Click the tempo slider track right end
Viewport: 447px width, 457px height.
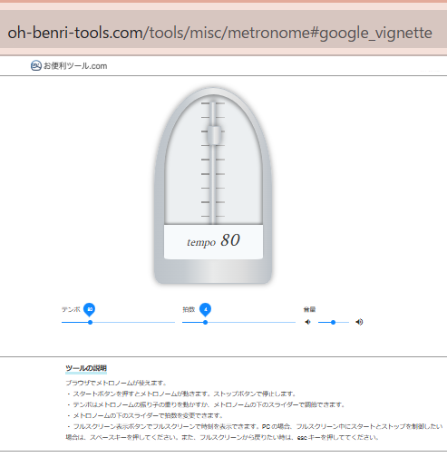pos(172,323)
